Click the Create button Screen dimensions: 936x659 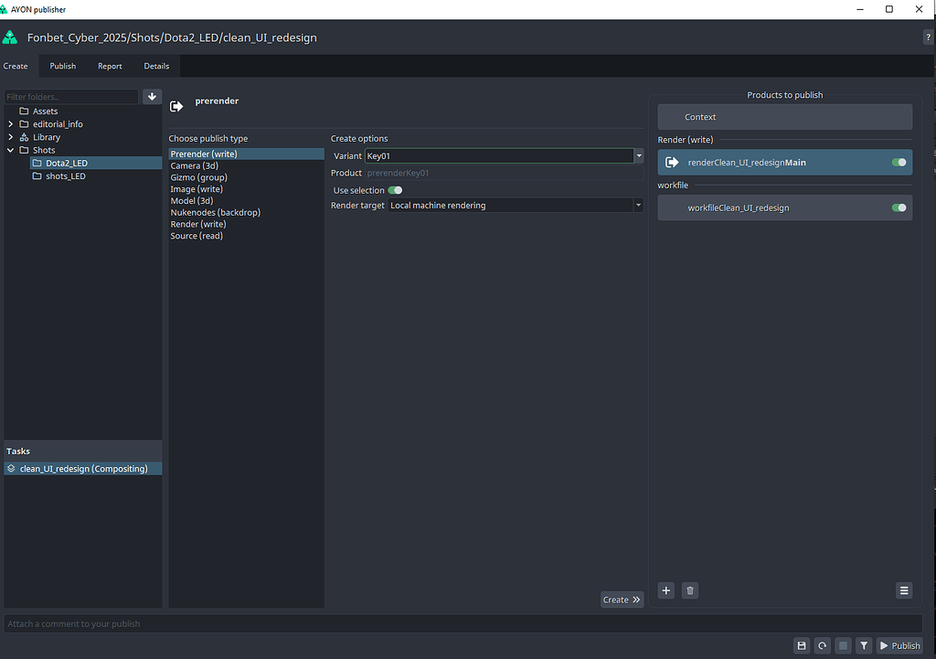pyautogui.click(x=622, y=599)
